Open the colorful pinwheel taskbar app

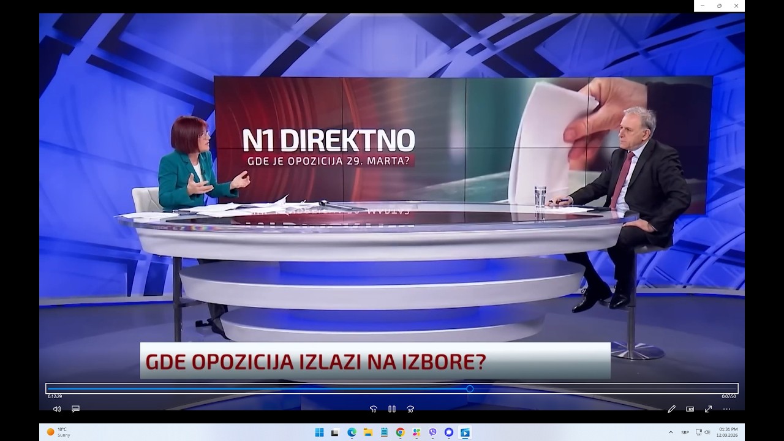click(x=417, y=432)
